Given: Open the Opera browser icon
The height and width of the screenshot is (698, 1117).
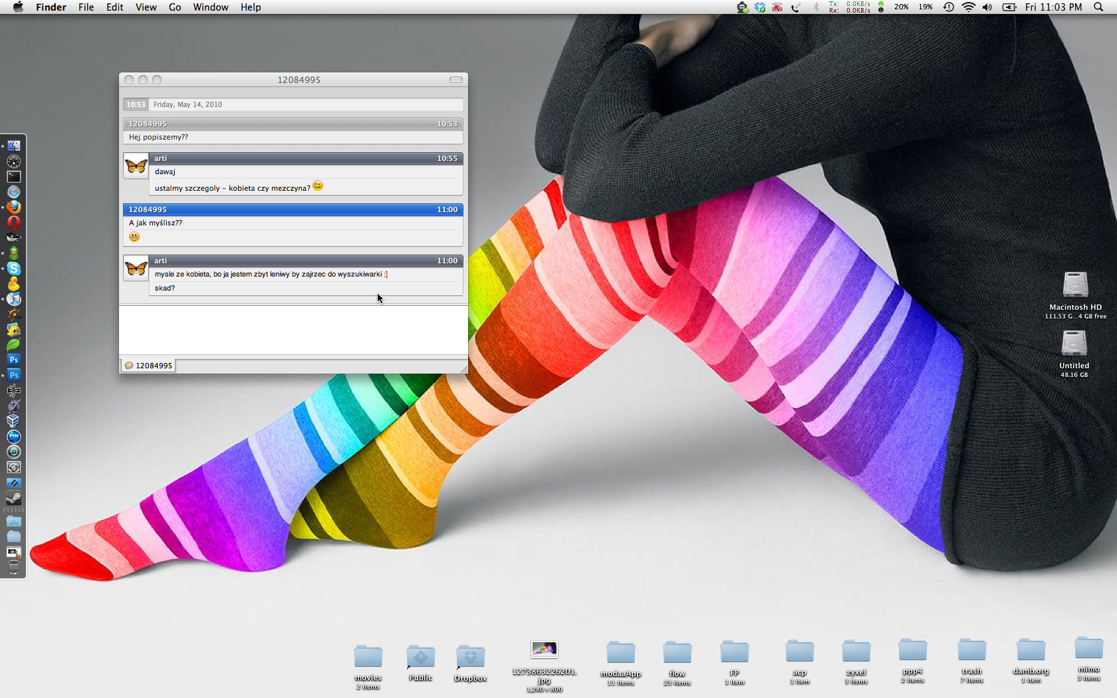Looking at the screenshot, I should pyautogui.click(x=13, y=223).
